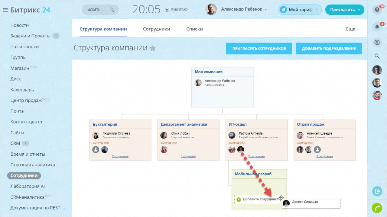Viewport: 387px width, 217px height.
Task: Click Алексей Шведов's avatar in Отдел продаж
Action: pyautogui.click(x=300, y=135)
